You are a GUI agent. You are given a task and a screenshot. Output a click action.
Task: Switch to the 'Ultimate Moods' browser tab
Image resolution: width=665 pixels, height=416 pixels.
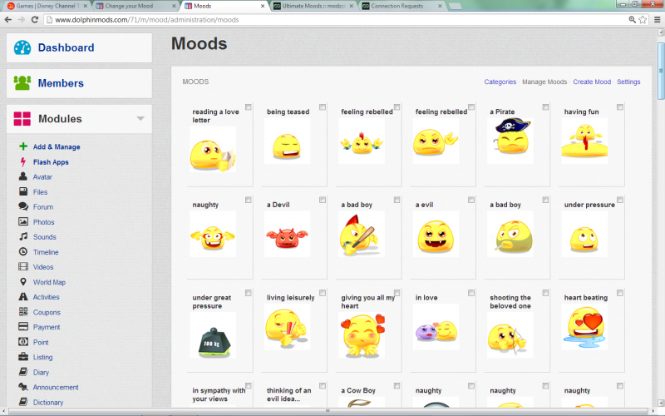[313, 6]
